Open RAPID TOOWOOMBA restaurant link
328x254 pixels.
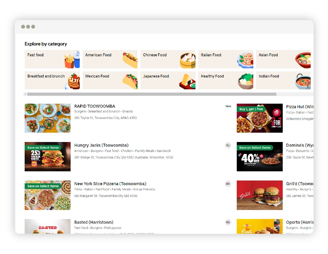(x=95, y=106)
